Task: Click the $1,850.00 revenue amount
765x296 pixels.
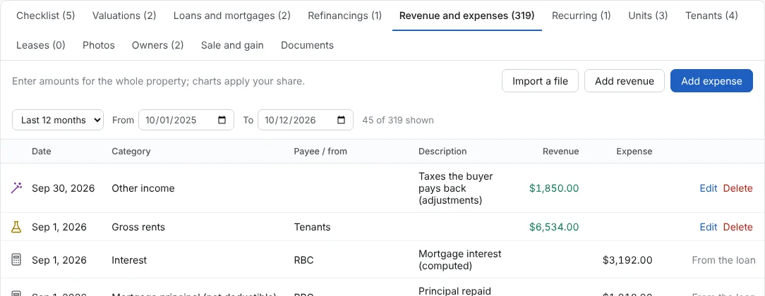Action: click(554, 188)
